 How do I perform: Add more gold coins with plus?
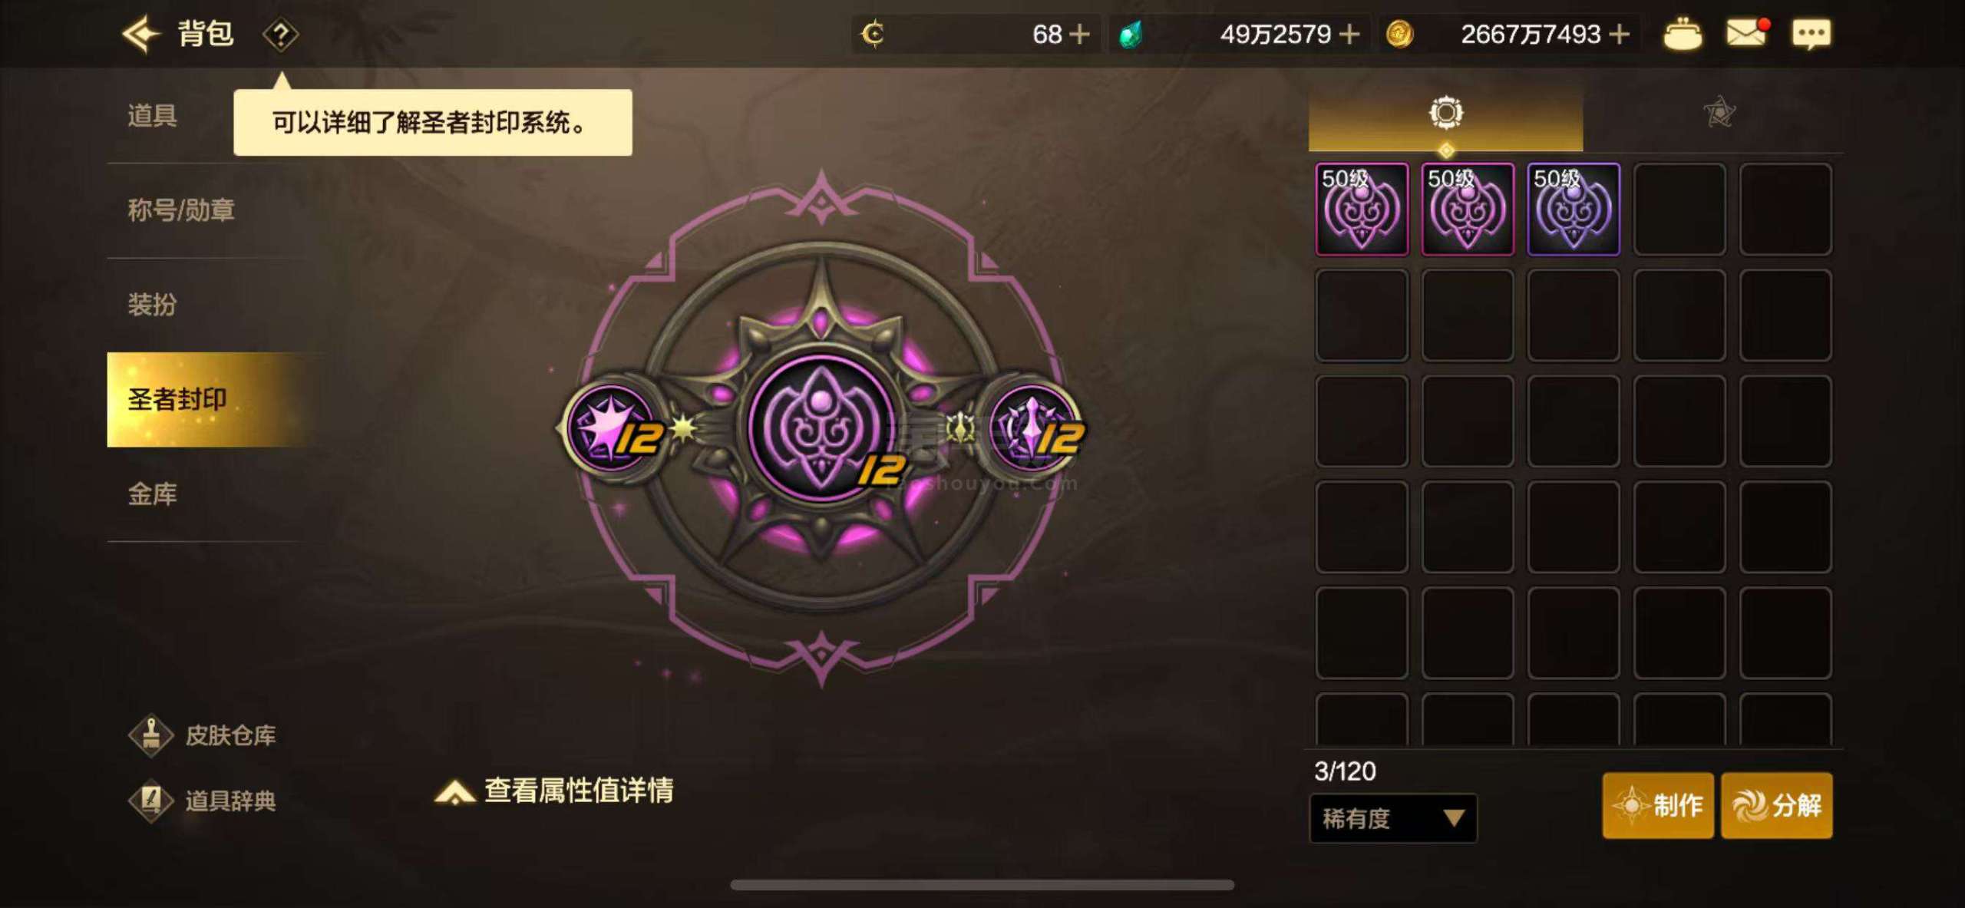click(1619, 35)
